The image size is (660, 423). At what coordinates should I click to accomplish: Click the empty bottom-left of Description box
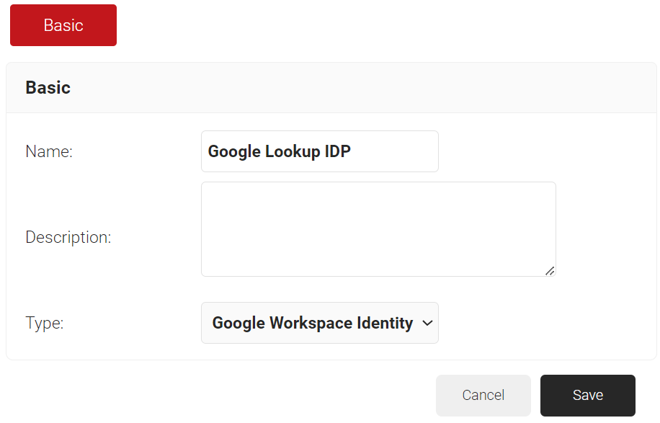tap(216, 265)
